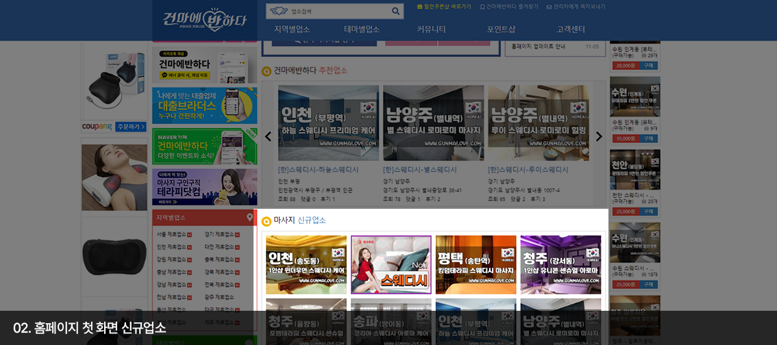777x345 pixels.
Task: Click the orange icon beside 마사지 신규업소
Action: (266, 221)
